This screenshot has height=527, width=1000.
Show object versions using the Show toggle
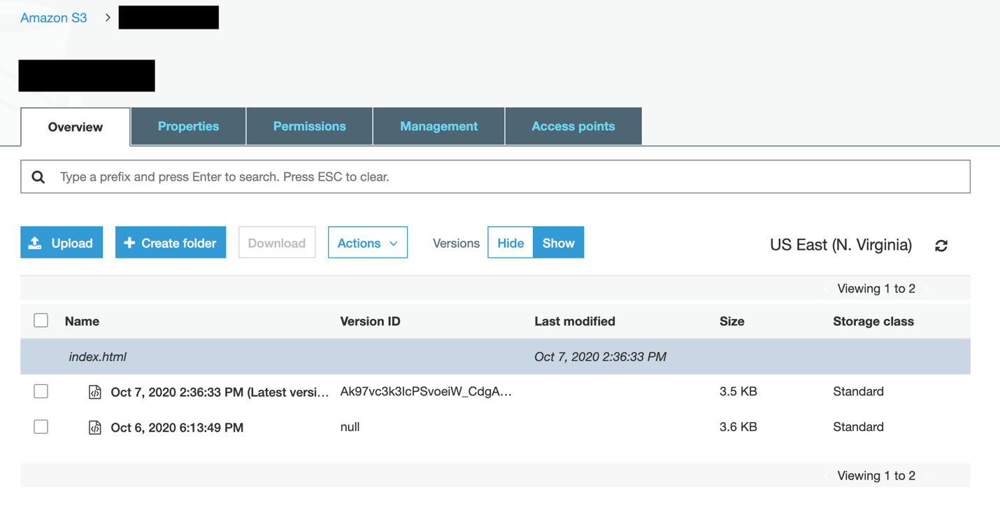click(x=558, y=242)
